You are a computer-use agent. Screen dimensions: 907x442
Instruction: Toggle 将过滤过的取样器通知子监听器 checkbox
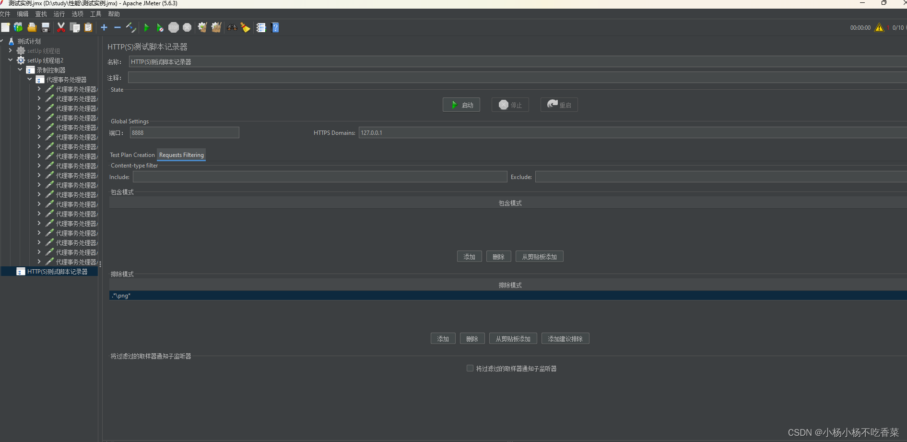(x=470, y=368)
